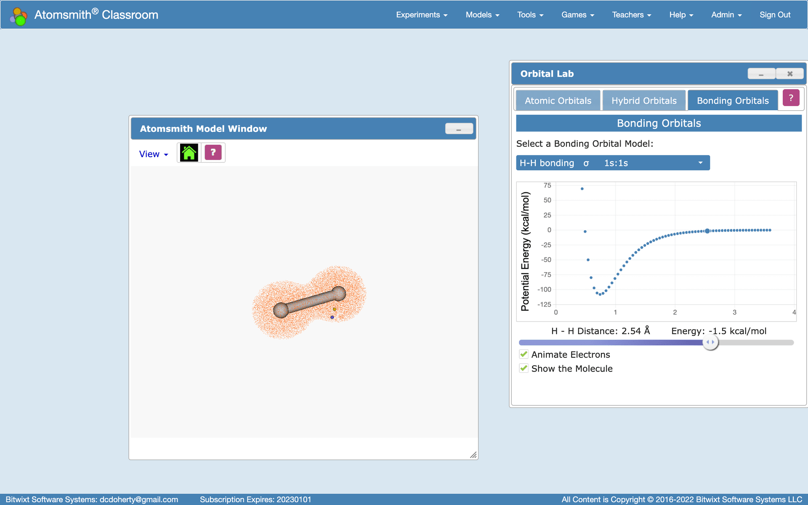This screenshot has width=808, height=505.
Task: Click 'Select a Bonding Orbital Model:' label
Action: click(x=585, y=144)
